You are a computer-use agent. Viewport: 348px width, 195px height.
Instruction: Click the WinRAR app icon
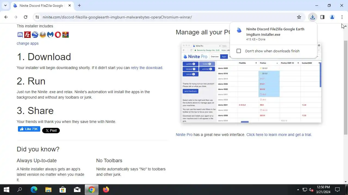pos(66,35)
